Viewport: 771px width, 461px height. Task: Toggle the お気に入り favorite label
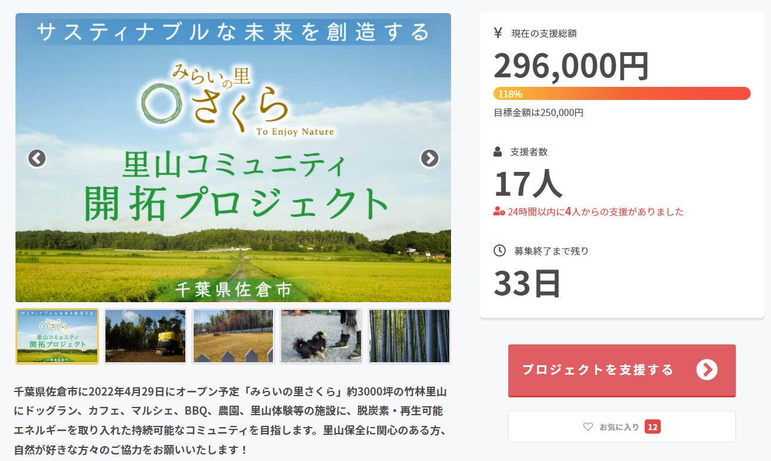619,426
